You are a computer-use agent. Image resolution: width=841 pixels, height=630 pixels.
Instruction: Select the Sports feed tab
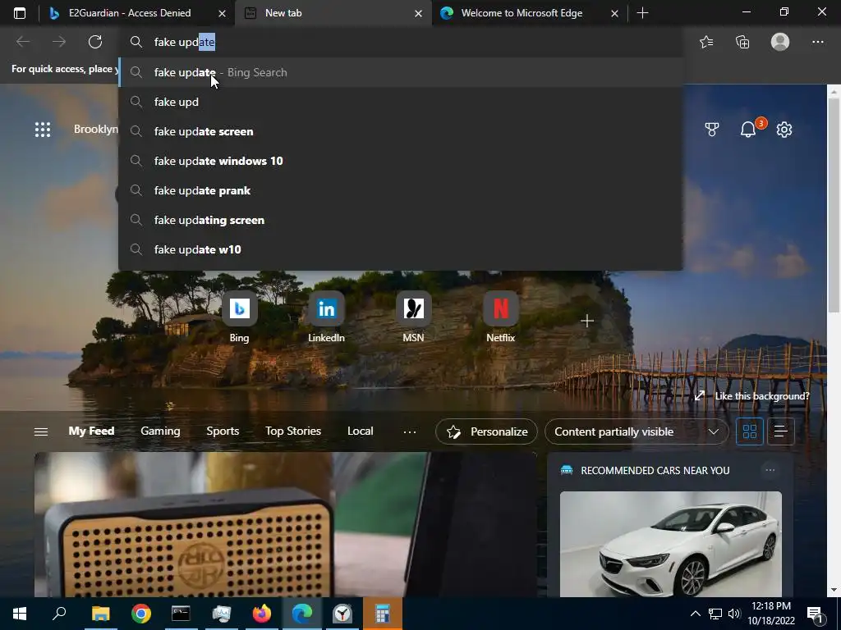223,431
